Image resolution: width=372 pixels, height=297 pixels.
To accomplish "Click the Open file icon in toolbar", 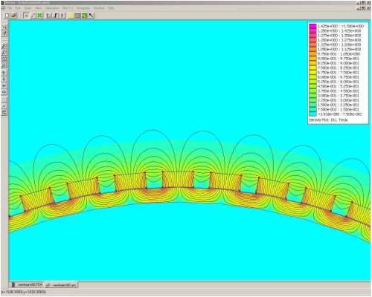I will point(14,16).
